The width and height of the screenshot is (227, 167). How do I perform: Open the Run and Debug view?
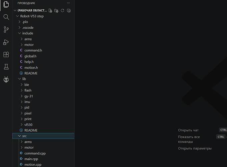(x=6, y=42)
